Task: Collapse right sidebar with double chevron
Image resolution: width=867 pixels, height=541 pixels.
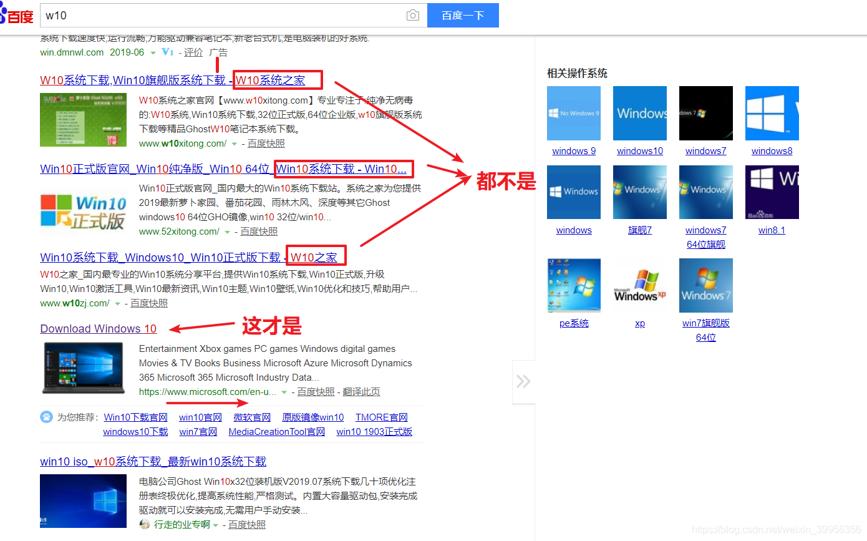Action: pos(523,381)
